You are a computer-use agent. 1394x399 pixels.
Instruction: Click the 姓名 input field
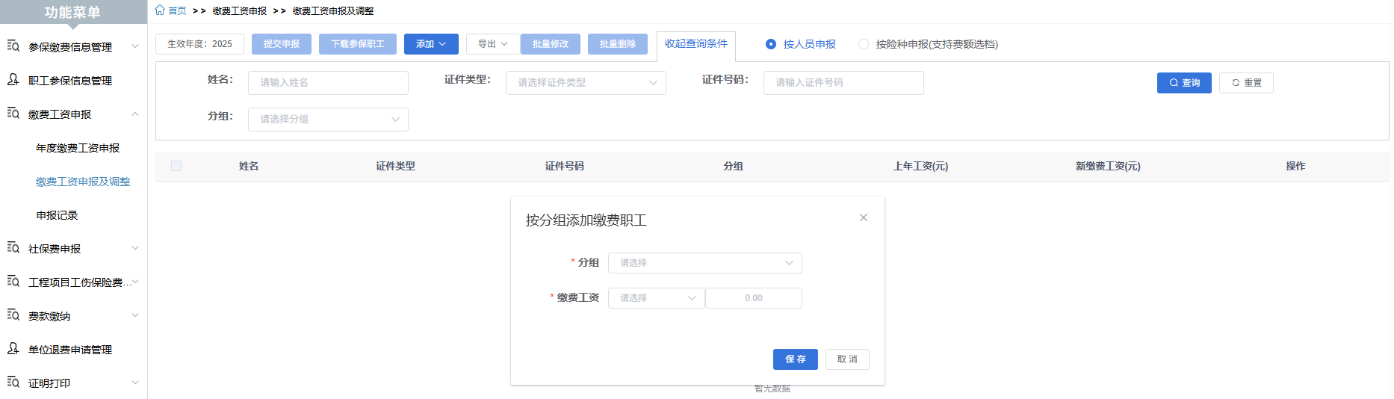(328, 83)
